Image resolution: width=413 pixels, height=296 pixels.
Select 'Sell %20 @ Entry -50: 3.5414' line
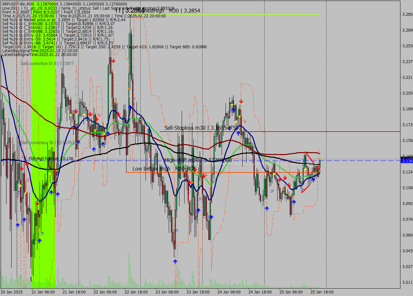click(x=55, y=39)
